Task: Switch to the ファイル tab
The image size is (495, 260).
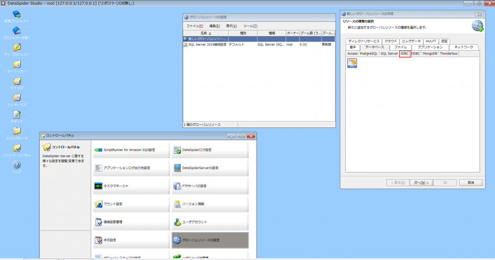Action: pos(401,47)
